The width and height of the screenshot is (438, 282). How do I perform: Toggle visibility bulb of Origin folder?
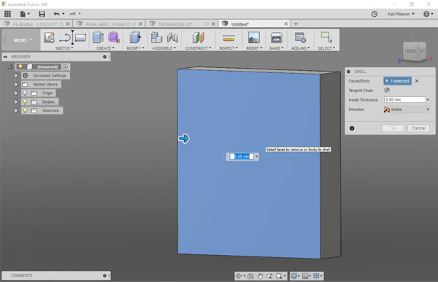click(25, 93)
